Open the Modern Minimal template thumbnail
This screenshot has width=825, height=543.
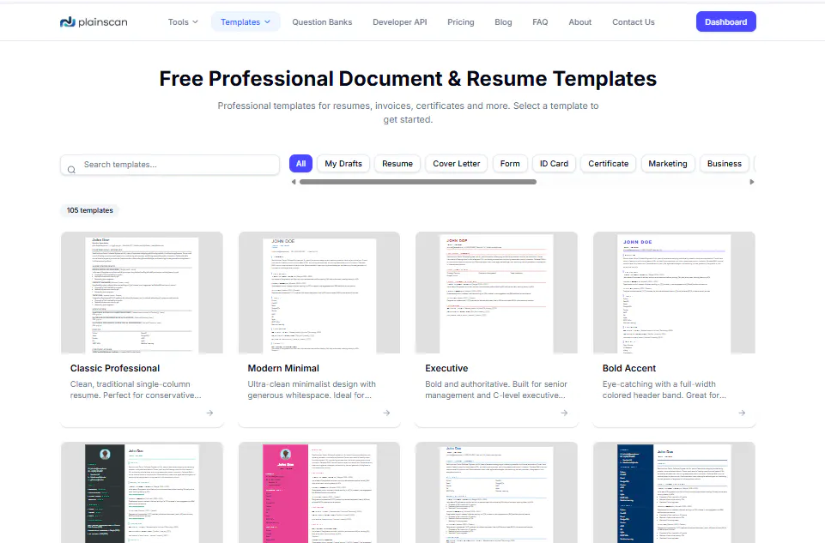(319, 293)
